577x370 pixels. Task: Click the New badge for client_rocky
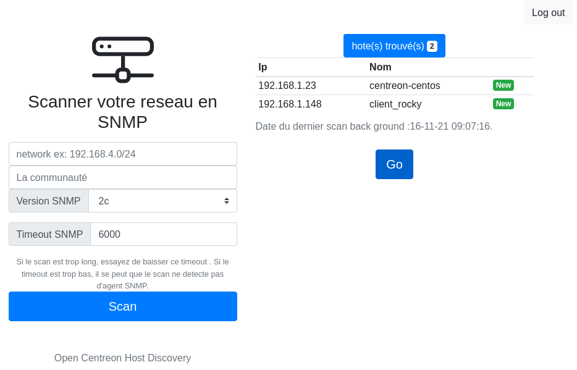click(x=503, y=104)
